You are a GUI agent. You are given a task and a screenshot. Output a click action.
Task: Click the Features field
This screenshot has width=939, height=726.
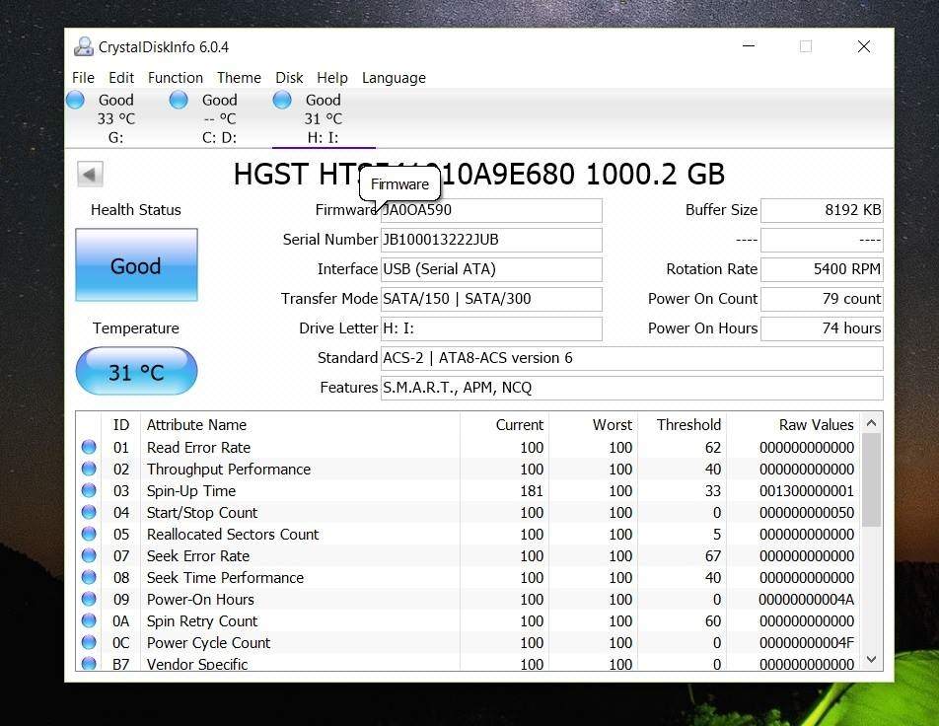pyautogui.click(x=632, y=388)
